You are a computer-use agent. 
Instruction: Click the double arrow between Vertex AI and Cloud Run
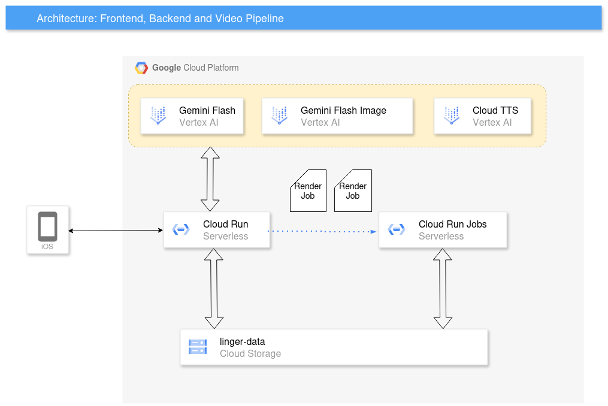pos(210,179)
